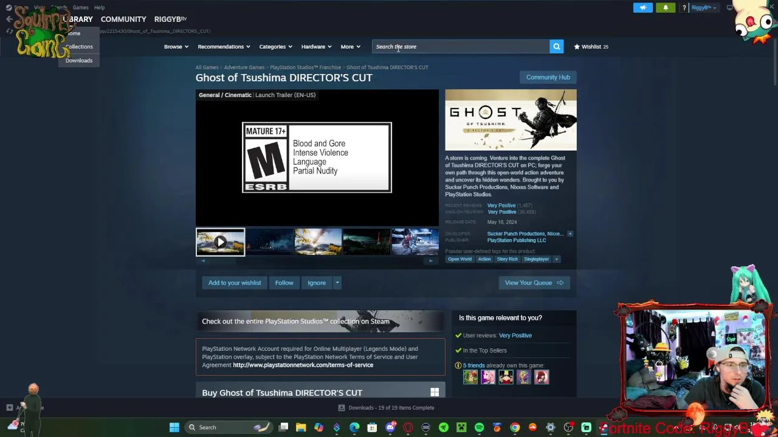Screen dimensions: 778x437
Task: Open Settings gear from the taskbar
Action: point(551,427)
